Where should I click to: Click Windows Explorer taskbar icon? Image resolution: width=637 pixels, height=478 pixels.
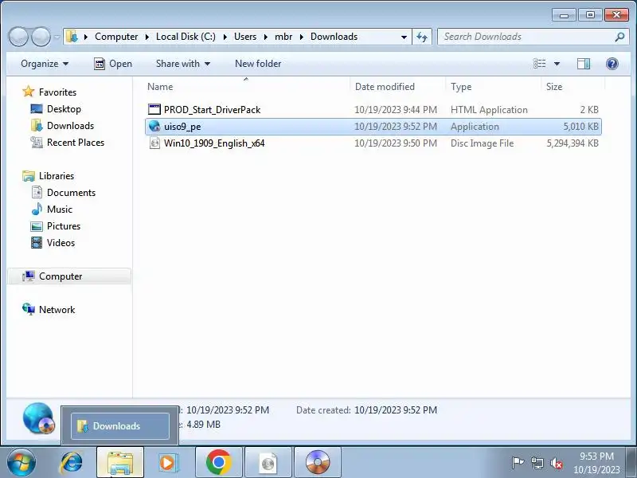(x=120, y=463)
